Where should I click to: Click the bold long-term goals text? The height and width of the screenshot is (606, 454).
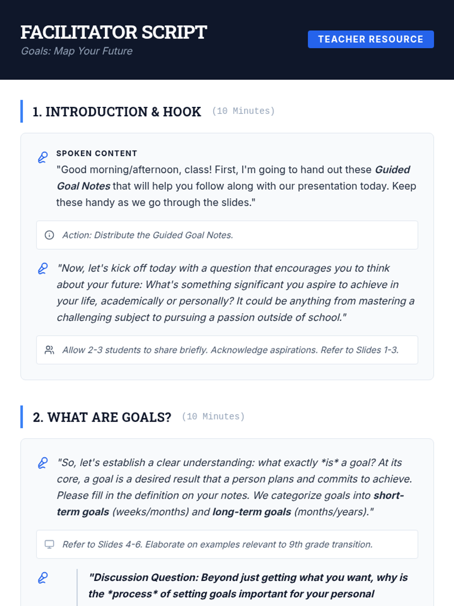pos(252,512)
